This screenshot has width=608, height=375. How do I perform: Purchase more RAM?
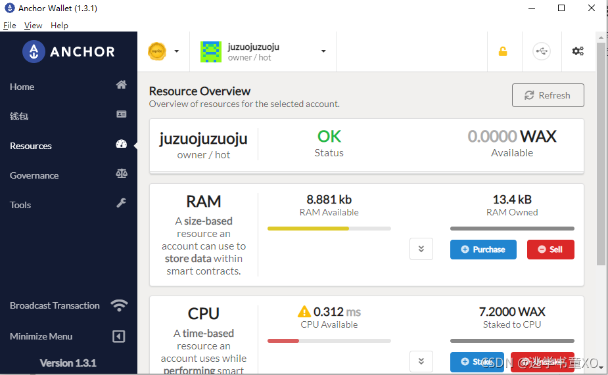[x=483, y=250]
